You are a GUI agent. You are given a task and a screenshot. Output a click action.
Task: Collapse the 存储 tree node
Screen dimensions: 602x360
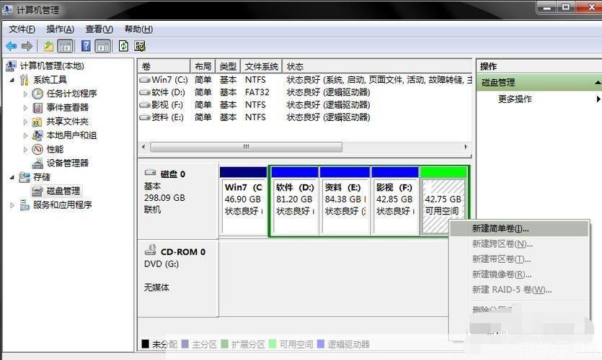pyautogui.click(x=12, y=178)
